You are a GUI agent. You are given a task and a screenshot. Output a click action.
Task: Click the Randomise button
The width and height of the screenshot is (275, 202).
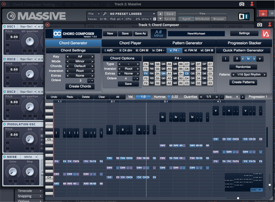[x=243, y=67]
